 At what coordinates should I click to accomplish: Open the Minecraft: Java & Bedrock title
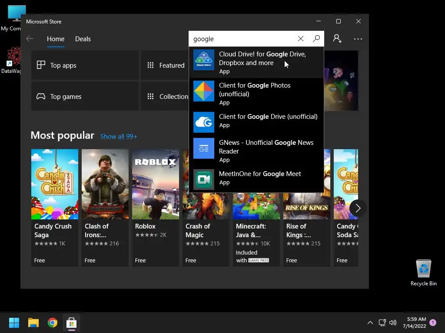[x=251, y=231]
